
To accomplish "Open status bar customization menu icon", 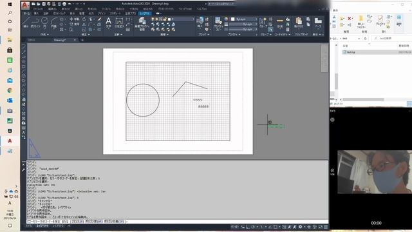I will (326, 227).
